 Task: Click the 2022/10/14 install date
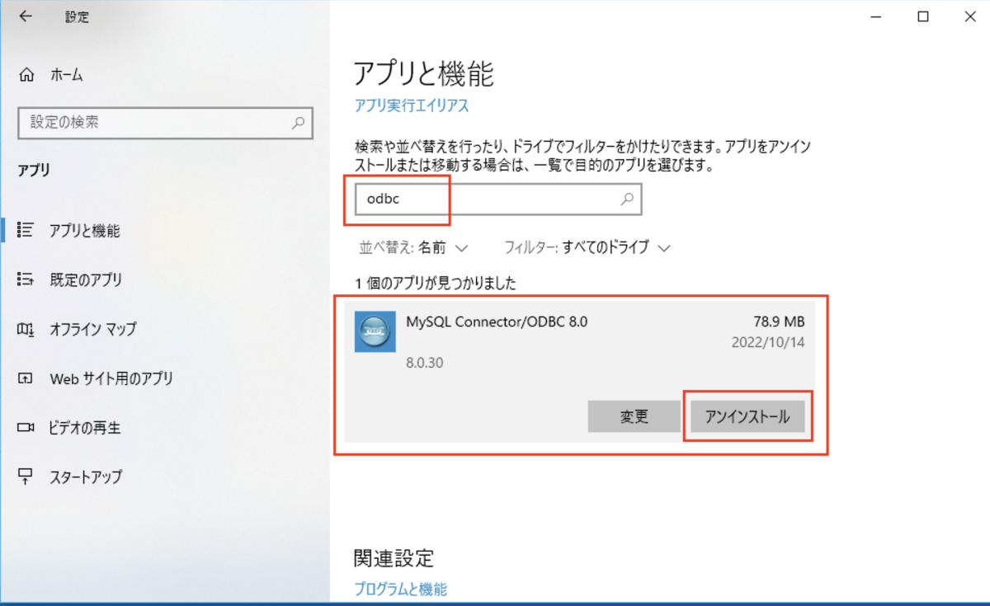point(768,342)
